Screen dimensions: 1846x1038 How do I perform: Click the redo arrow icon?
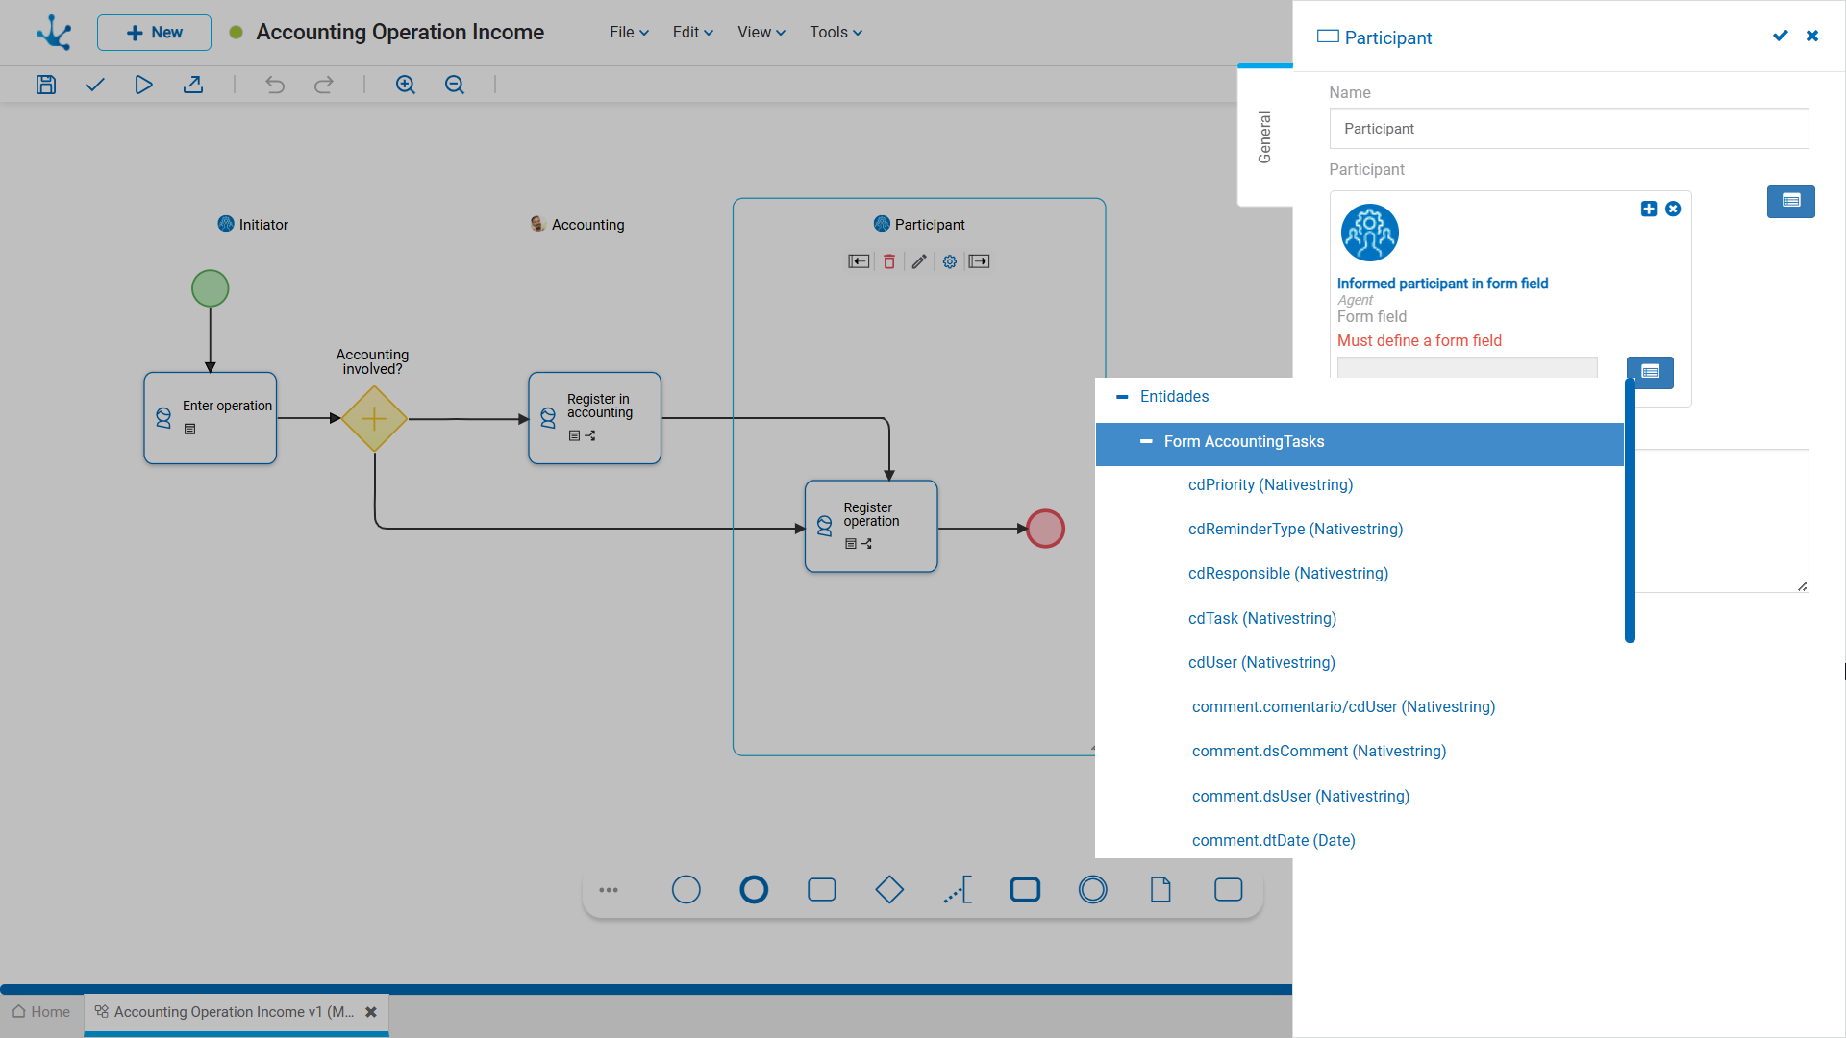(x=324, y=85)
